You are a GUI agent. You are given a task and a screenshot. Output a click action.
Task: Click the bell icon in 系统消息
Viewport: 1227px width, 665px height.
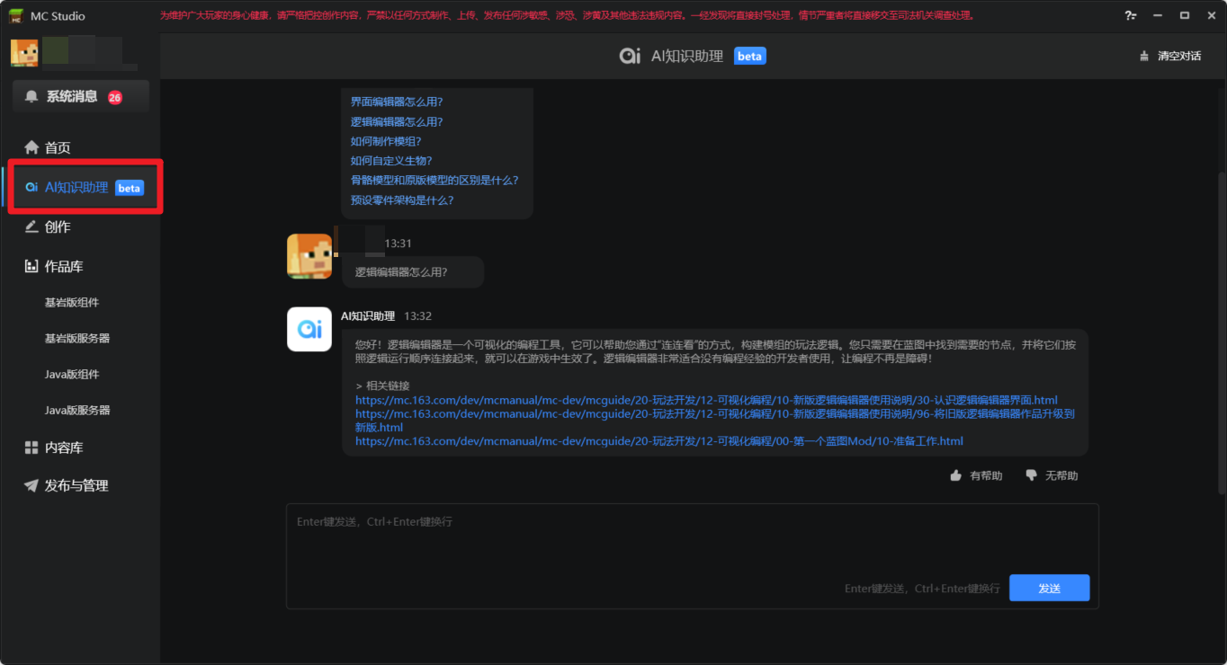tap(32, 97)
